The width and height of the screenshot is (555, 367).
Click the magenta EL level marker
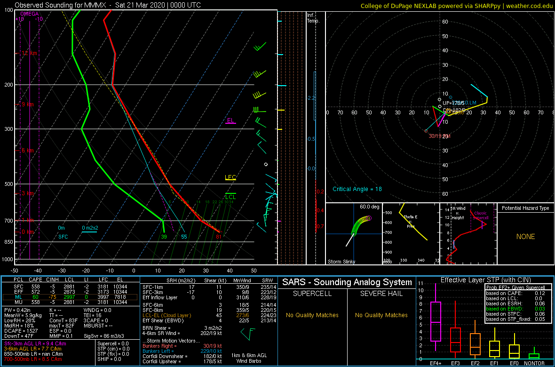[x=231, y=120]
